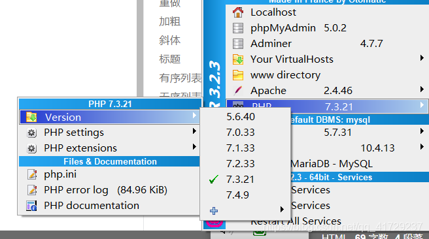The image size is (429, 239).
Task: Click the Version folder arrow icon
Action: [x=31, y=117]
